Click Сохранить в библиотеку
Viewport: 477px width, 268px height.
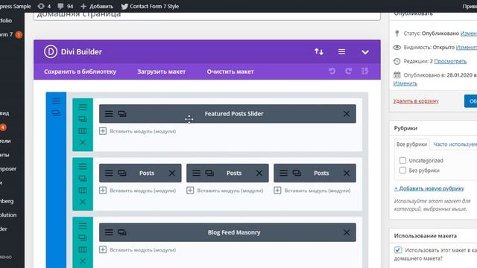80,71
